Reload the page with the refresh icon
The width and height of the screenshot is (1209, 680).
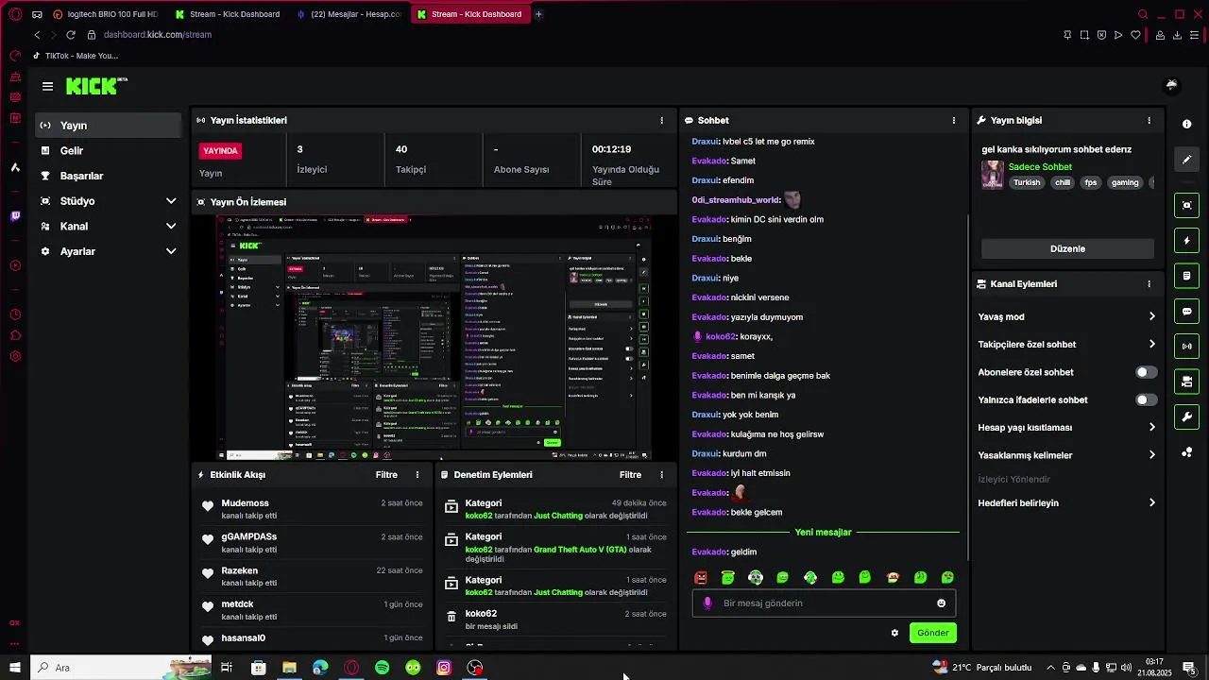tap(71, 35)
